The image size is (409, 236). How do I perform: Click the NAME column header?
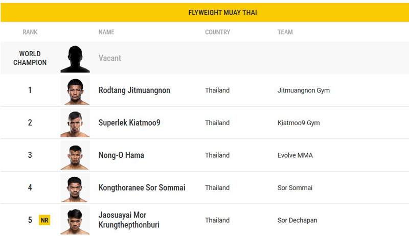pyautogui.click(x=106, y=32)
